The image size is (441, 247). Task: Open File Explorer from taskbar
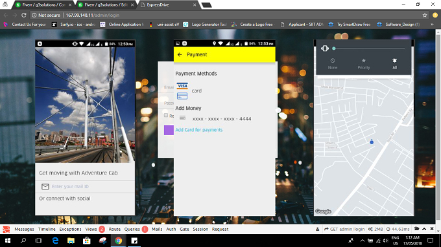(x=71, y=241)
